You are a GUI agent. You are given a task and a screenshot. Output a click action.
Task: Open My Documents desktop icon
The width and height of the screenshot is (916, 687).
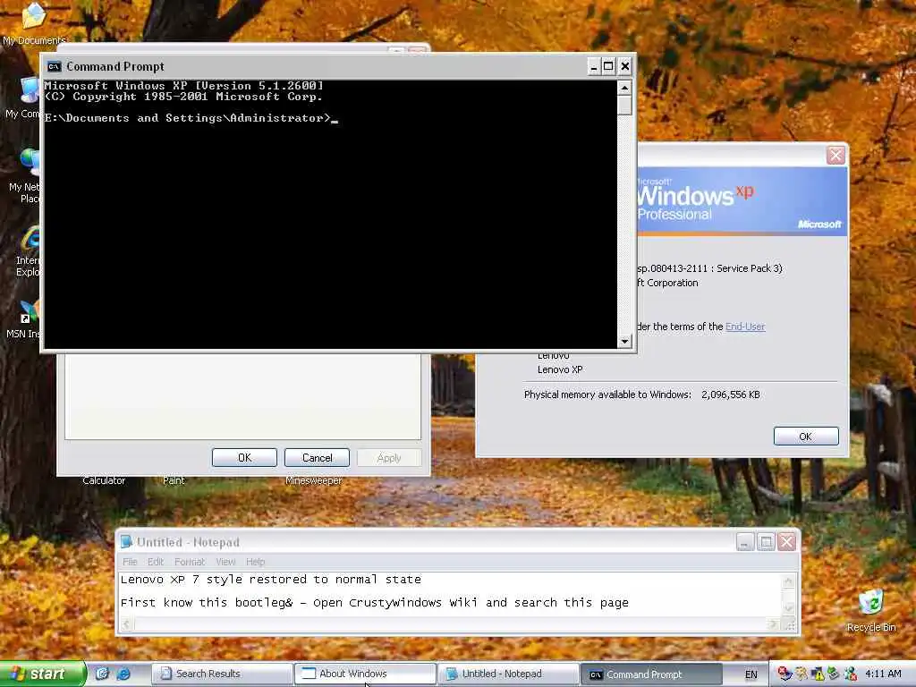[x=33, y=23]
